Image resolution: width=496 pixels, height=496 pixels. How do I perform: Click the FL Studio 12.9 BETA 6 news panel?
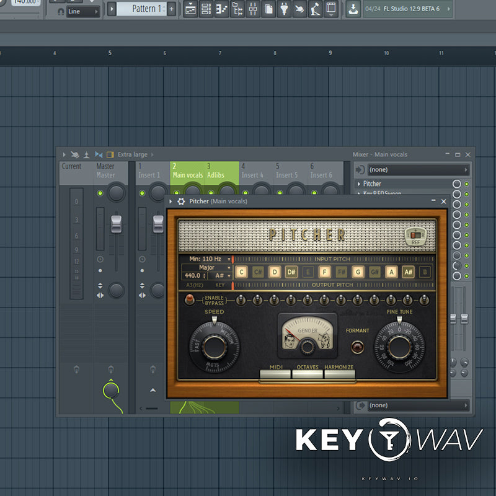point(408,9)
